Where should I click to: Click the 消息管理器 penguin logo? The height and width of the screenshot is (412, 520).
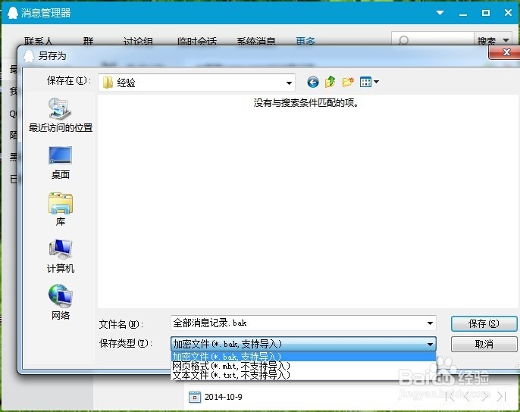pos(13,13)
